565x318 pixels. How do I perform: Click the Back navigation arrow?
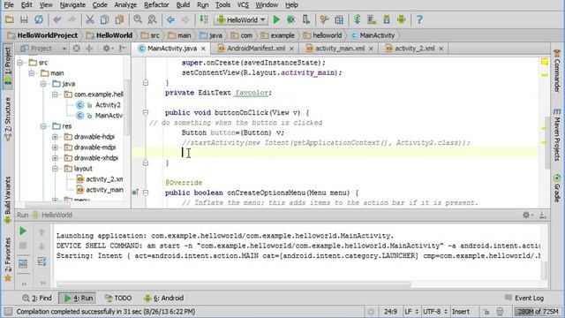click(170, 19)
